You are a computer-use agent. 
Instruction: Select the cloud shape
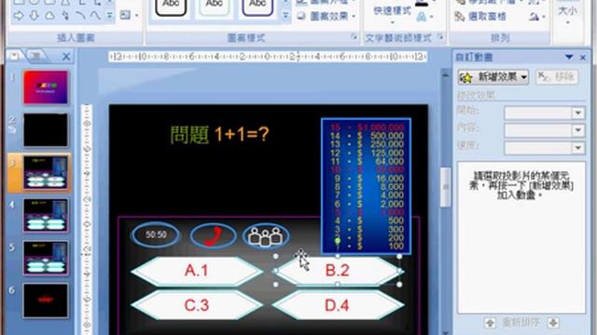click(49, 16)
